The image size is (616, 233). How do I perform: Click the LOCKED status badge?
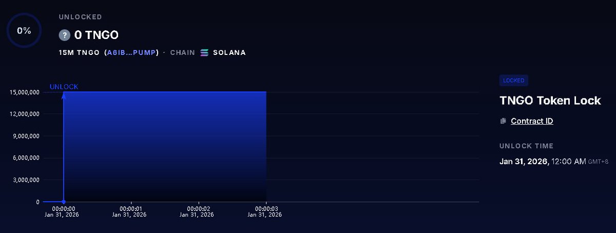[x=514, y=81]
